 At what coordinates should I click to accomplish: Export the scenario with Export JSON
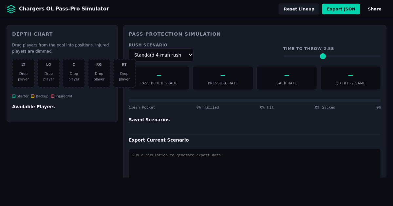click(x=341, y=9)
